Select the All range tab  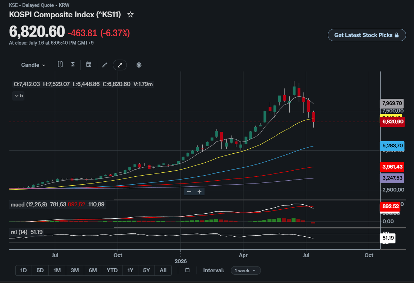(163, 270)
